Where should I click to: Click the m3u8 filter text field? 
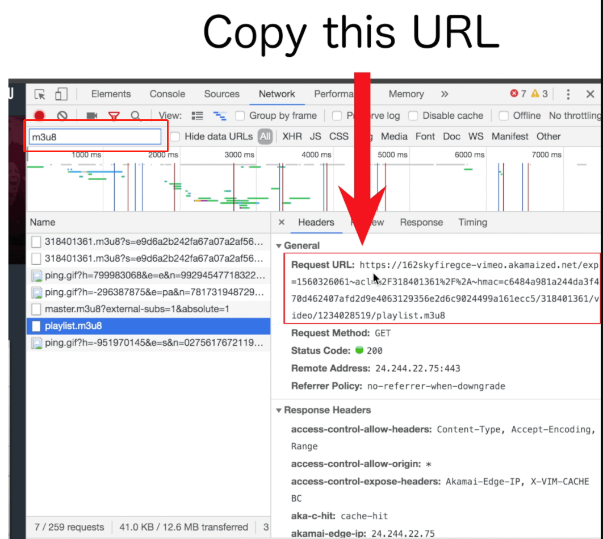[x=95, y=136]
